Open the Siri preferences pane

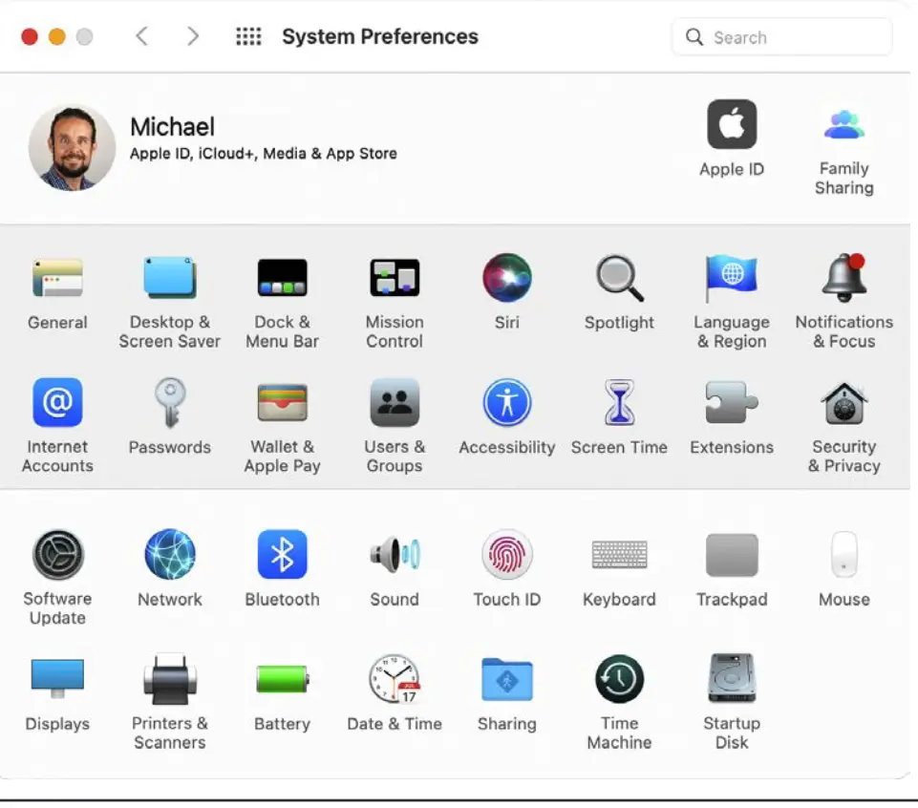(506, 279)
